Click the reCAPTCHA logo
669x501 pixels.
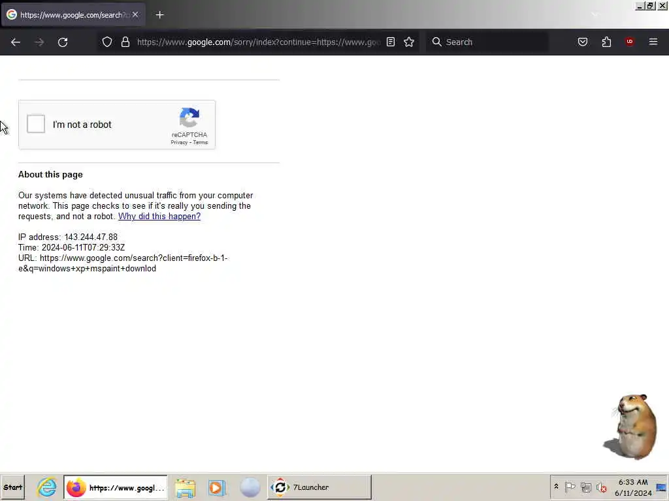[189, 117]
